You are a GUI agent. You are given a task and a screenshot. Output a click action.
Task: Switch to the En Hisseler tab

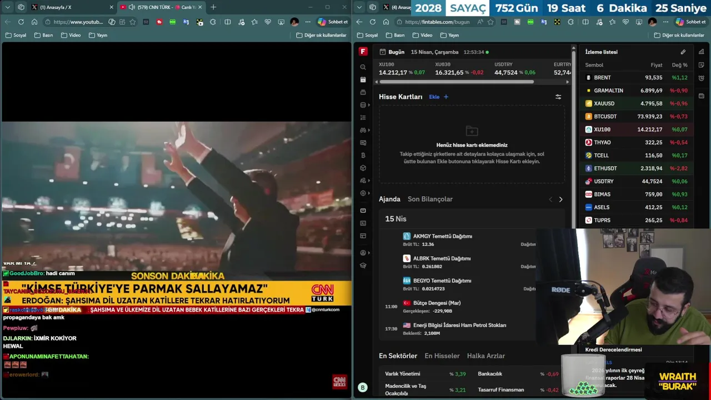442,356
